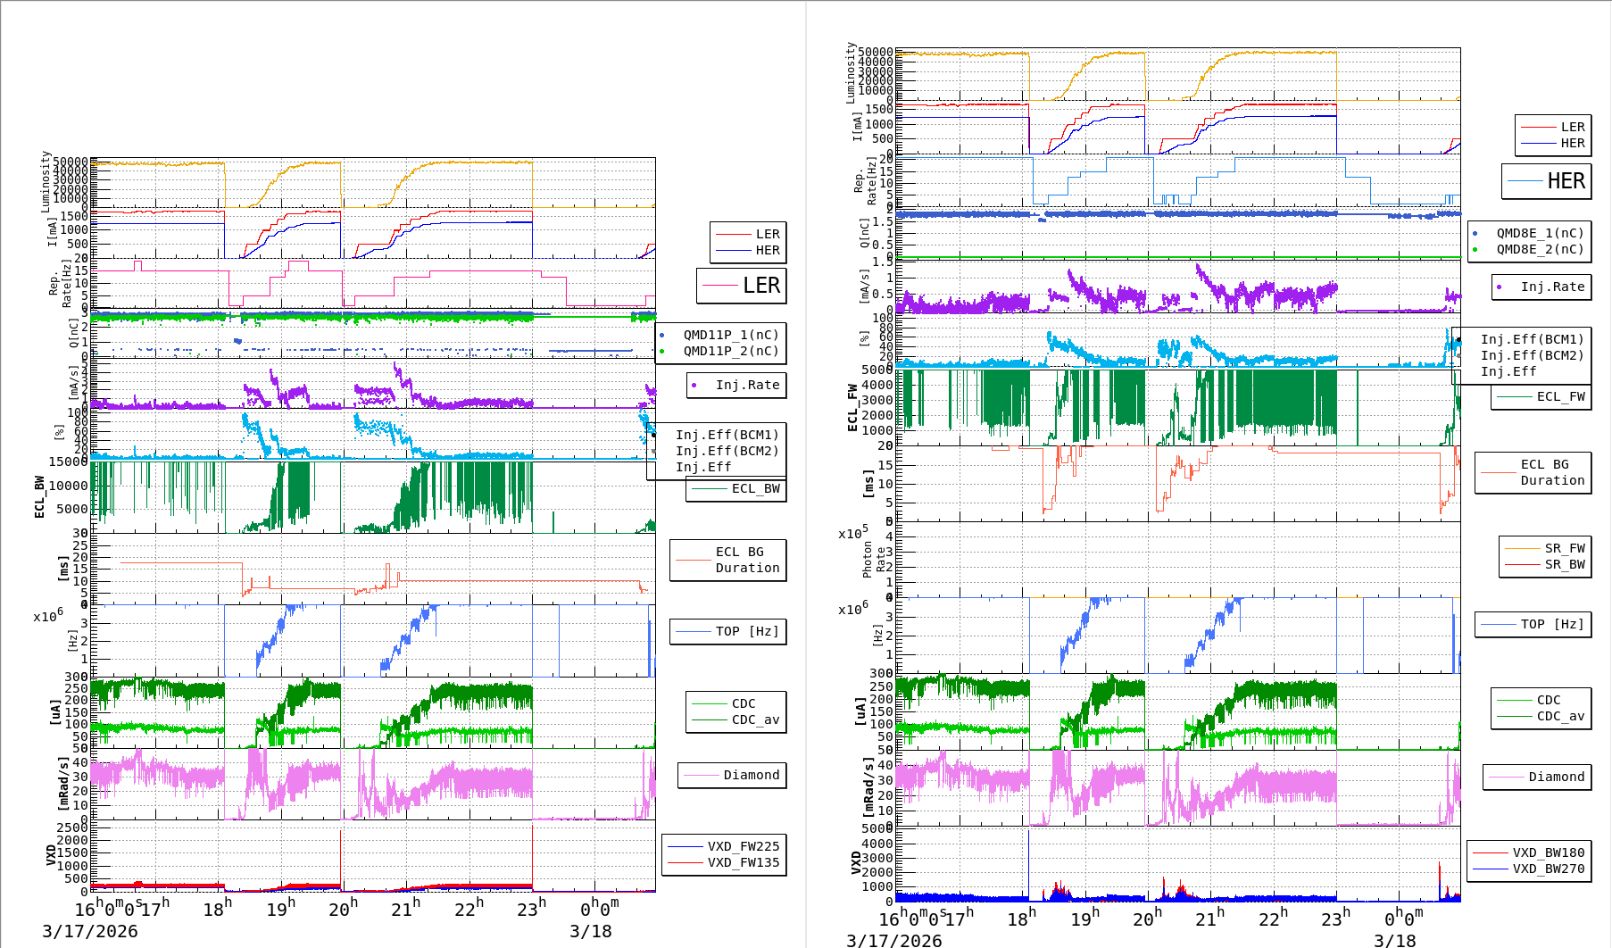This screenshot has height=948, width=1612.
Task: Click QMD8E_2(nC) legend entry
Action: (x=1539, y=249)
